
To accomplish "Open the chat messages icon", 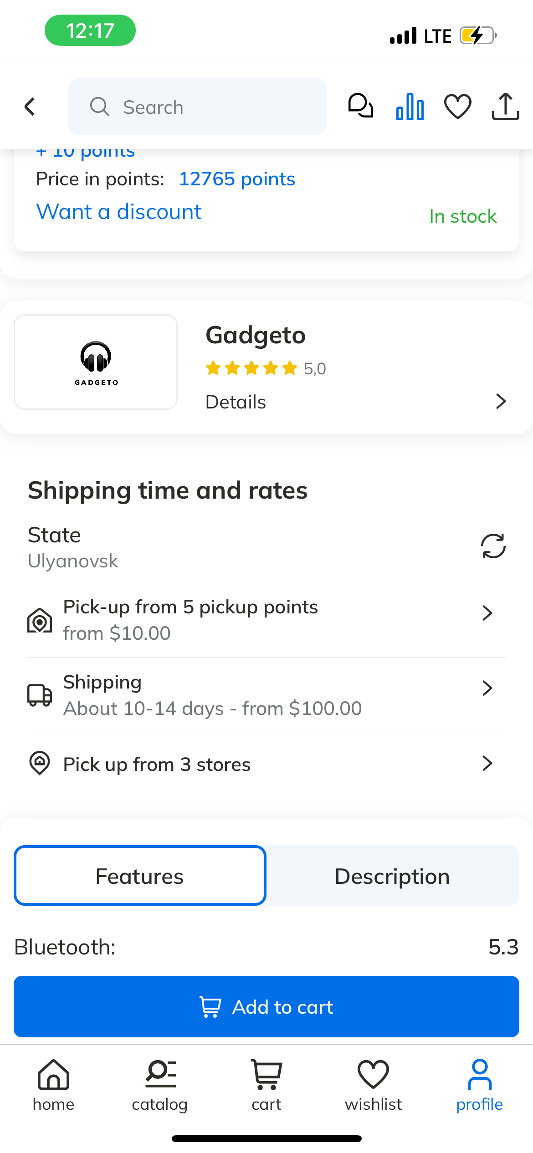I will (x=360, y=106).
